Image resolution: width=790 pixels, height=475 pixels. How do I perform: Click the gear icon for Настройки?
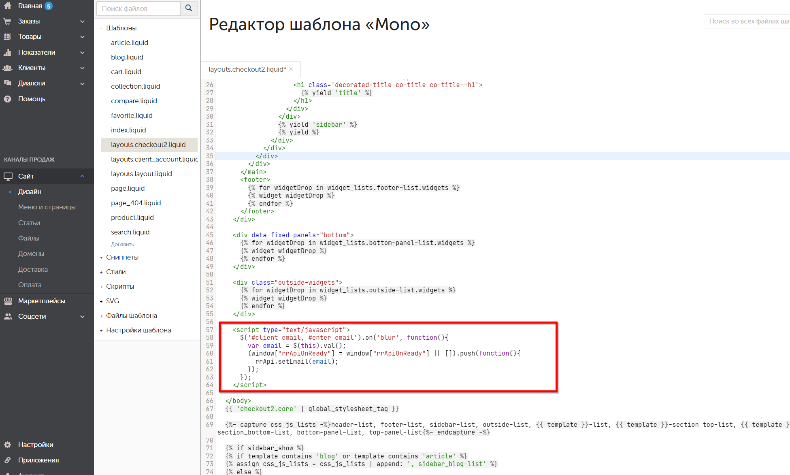click(x=7, y=445)
